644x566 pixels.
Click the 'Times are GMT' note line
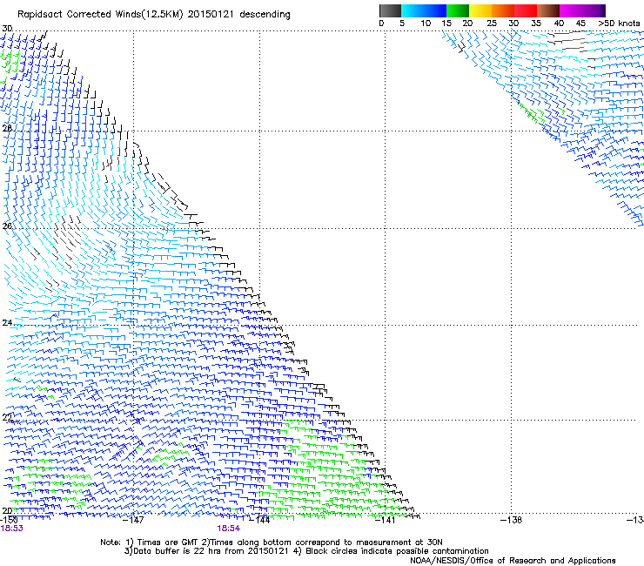pos(271,542)
